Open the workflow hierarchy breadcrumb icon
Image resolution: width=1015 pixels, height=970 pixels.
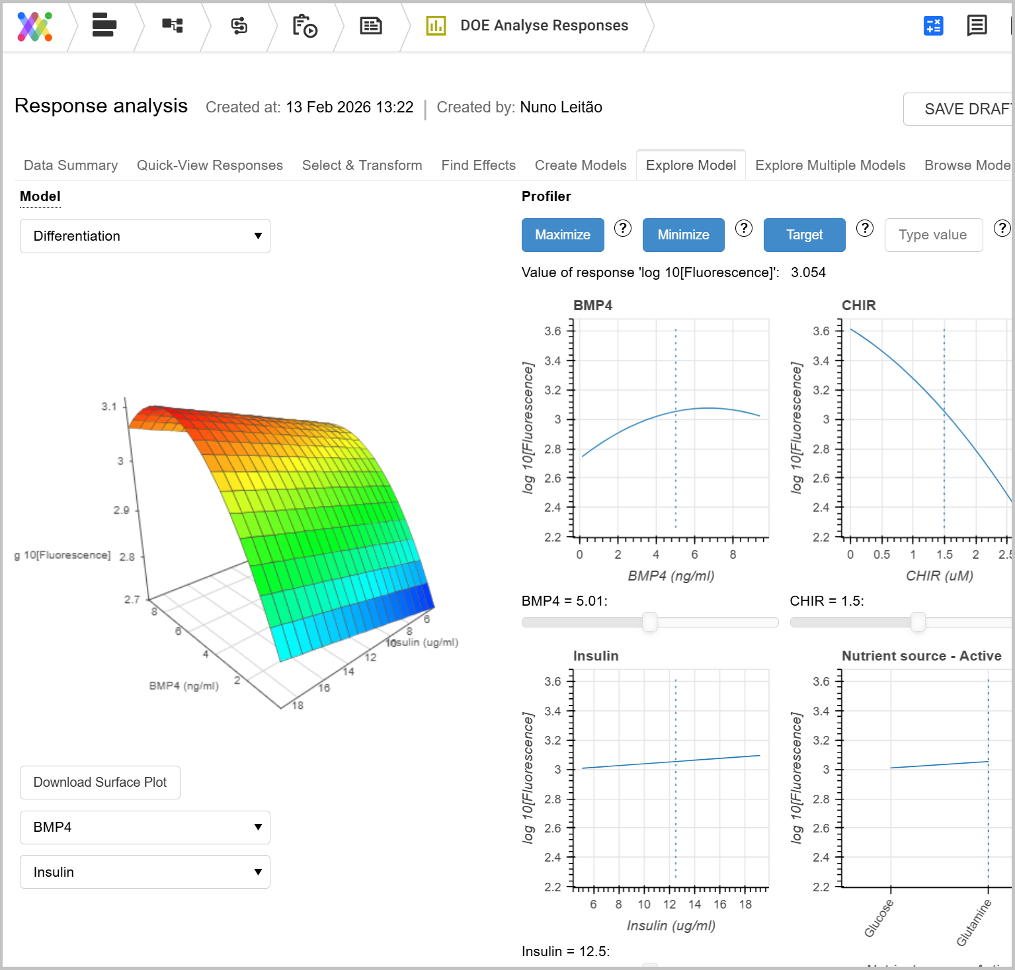[x=172, y=25]
